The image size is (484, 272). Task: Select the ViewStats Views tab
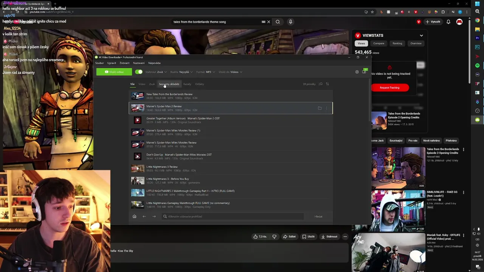point(361,43)
